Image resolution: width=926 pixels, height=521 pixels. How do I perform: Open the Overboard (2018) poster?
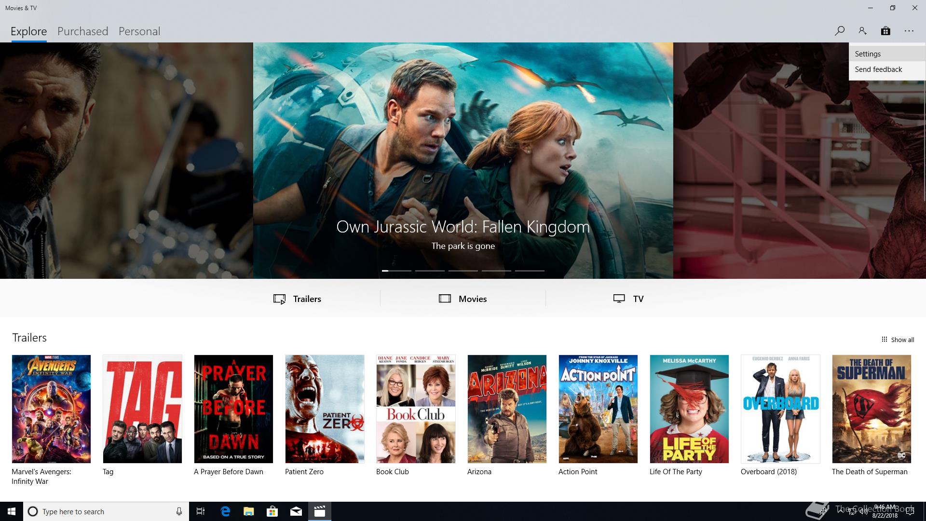click(x=780, y=409)
